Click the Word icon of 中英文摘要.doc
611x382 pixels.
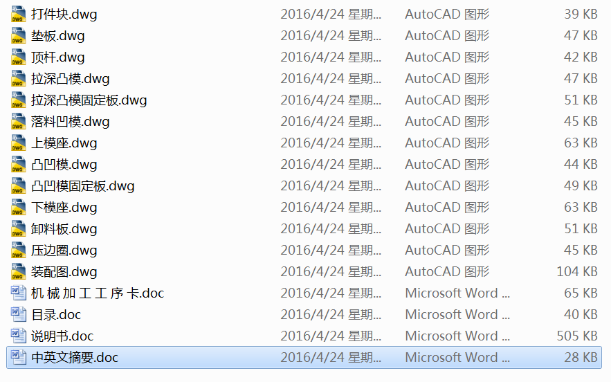(18, 357)
